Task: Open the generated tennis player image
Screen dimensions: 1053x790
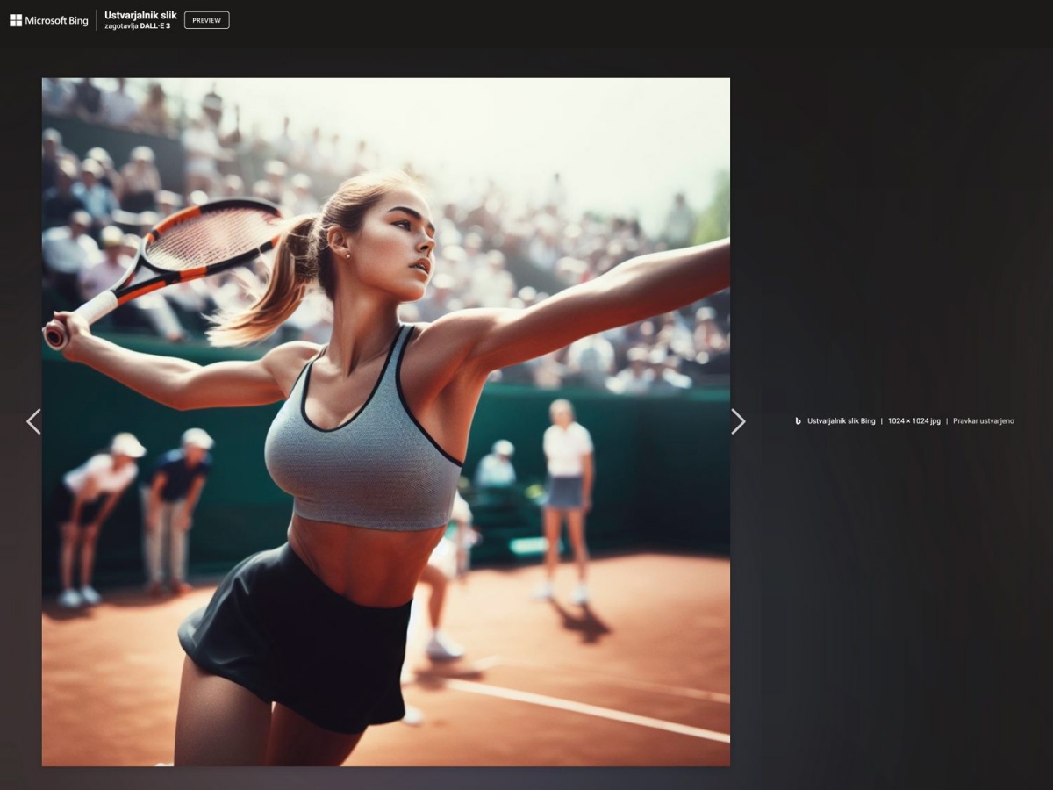Action: [386, 422]
